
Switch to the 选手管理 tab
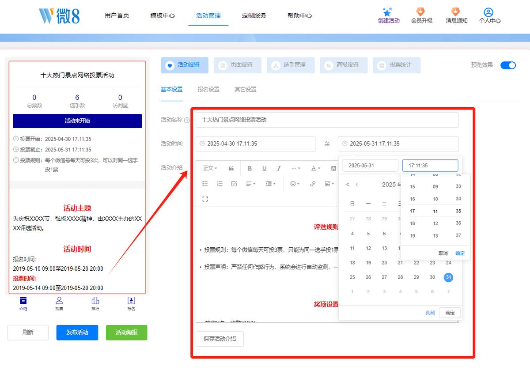pos(291,65)
